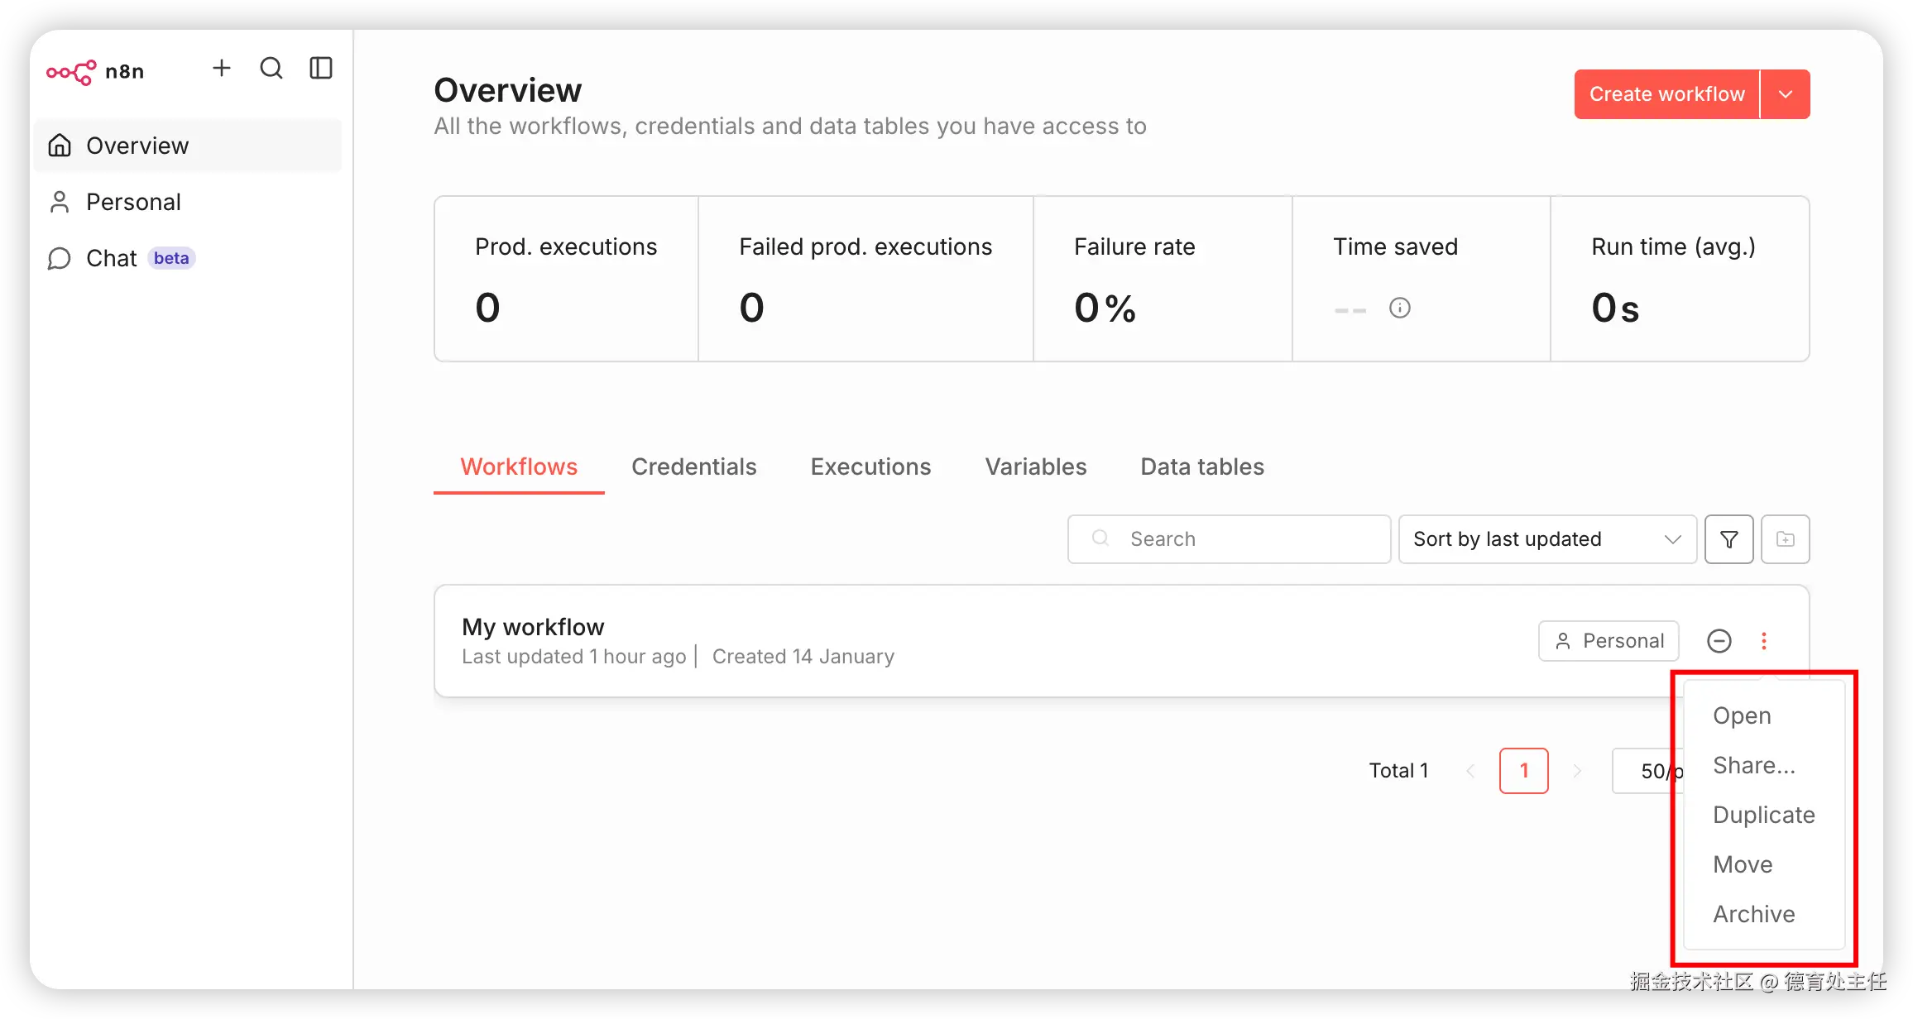Switch to the Executions tab
The height and width of the screenshot is (1019, 1913).
coord(870,467)
